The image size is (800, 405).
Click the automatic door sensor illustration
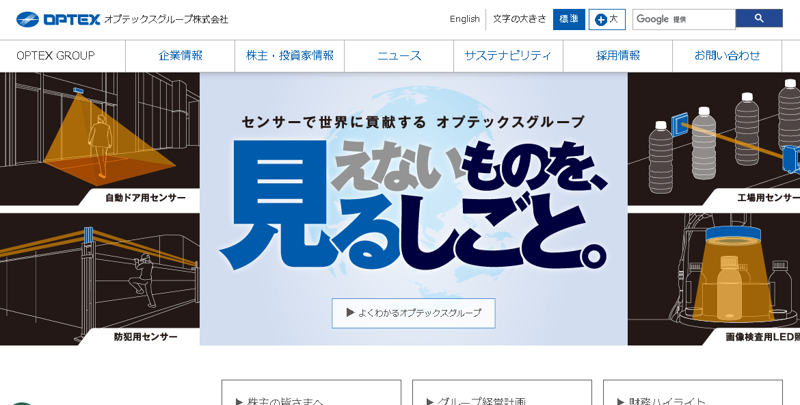tap(99, 138)
